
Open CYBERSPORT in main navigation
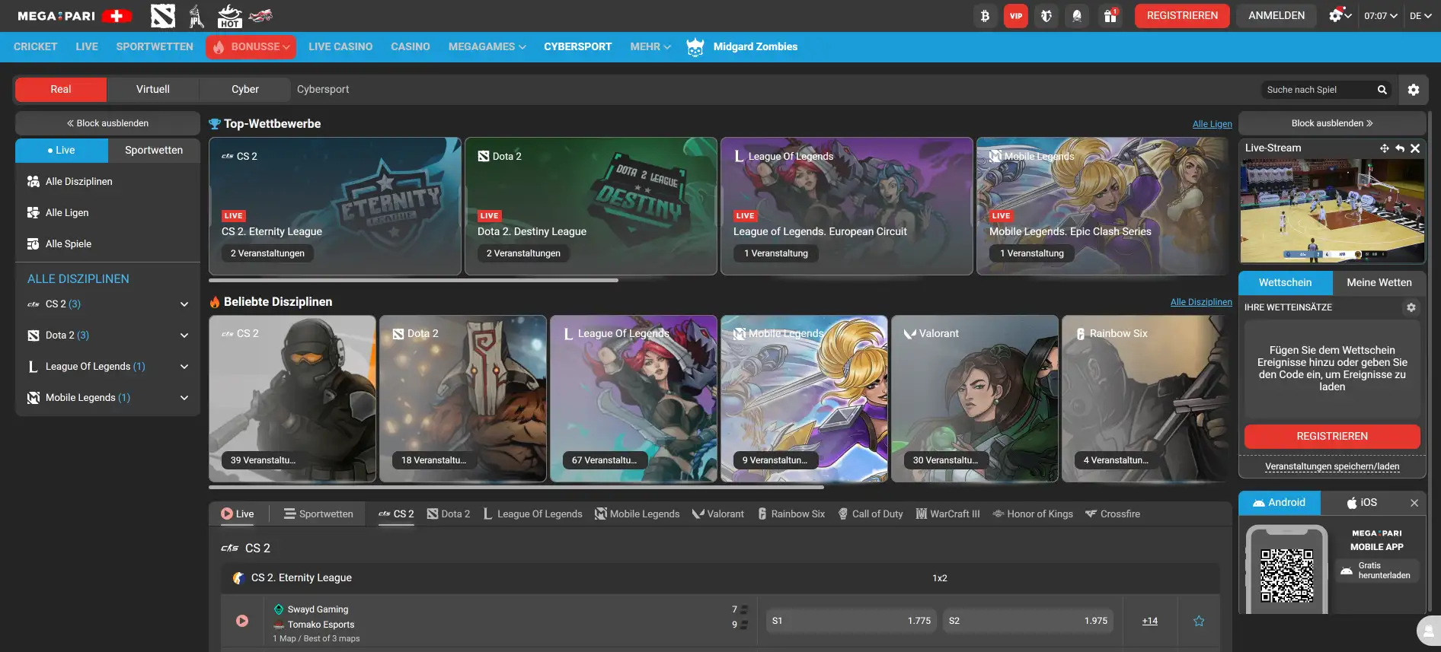(577, 47)
